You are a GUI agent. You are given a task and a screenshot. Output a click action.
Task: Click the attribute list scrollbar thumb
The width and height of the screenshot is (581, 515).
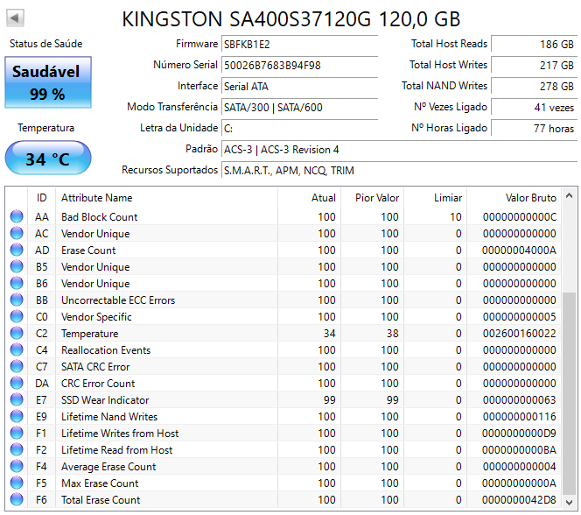[569, 393]
